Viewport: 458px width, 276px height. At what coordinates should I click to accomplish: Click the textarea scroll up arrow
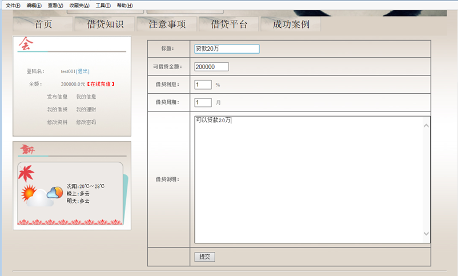click(x=427, y=126)
